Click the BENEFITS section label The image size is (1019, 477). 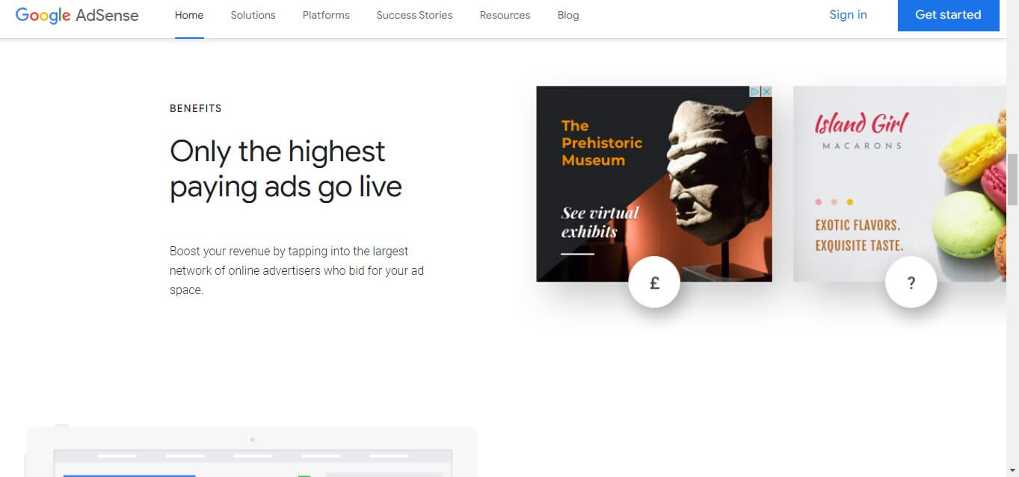(196, 108)
